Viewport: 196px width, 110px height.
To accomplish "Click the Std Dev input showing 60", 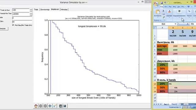I will pos(22,22).
